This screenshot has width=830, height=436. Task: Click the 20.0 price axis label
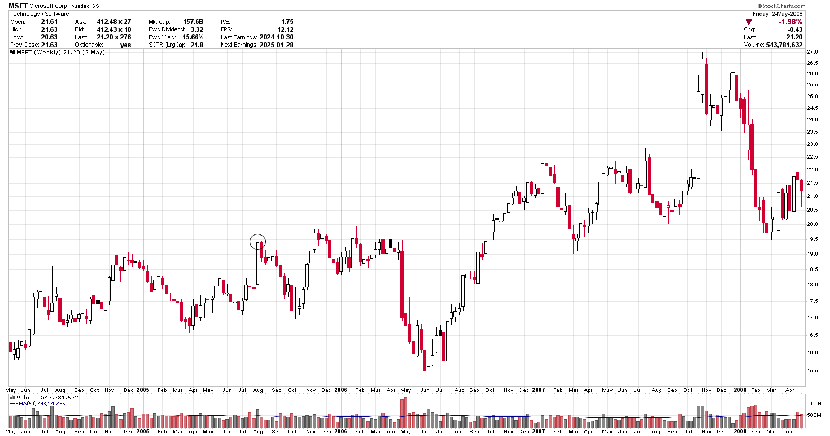[x=812, y=224]
